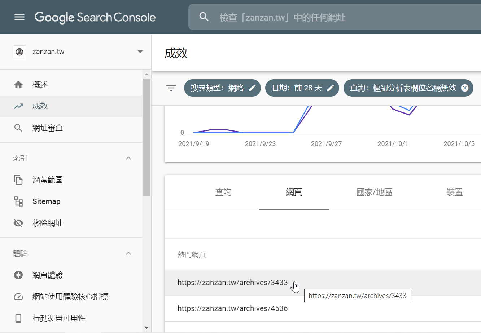Image resolution: width=481 pixels, height=333 pixels.
Task: Switch to the 查詢 tab
Action: (223, 192)
